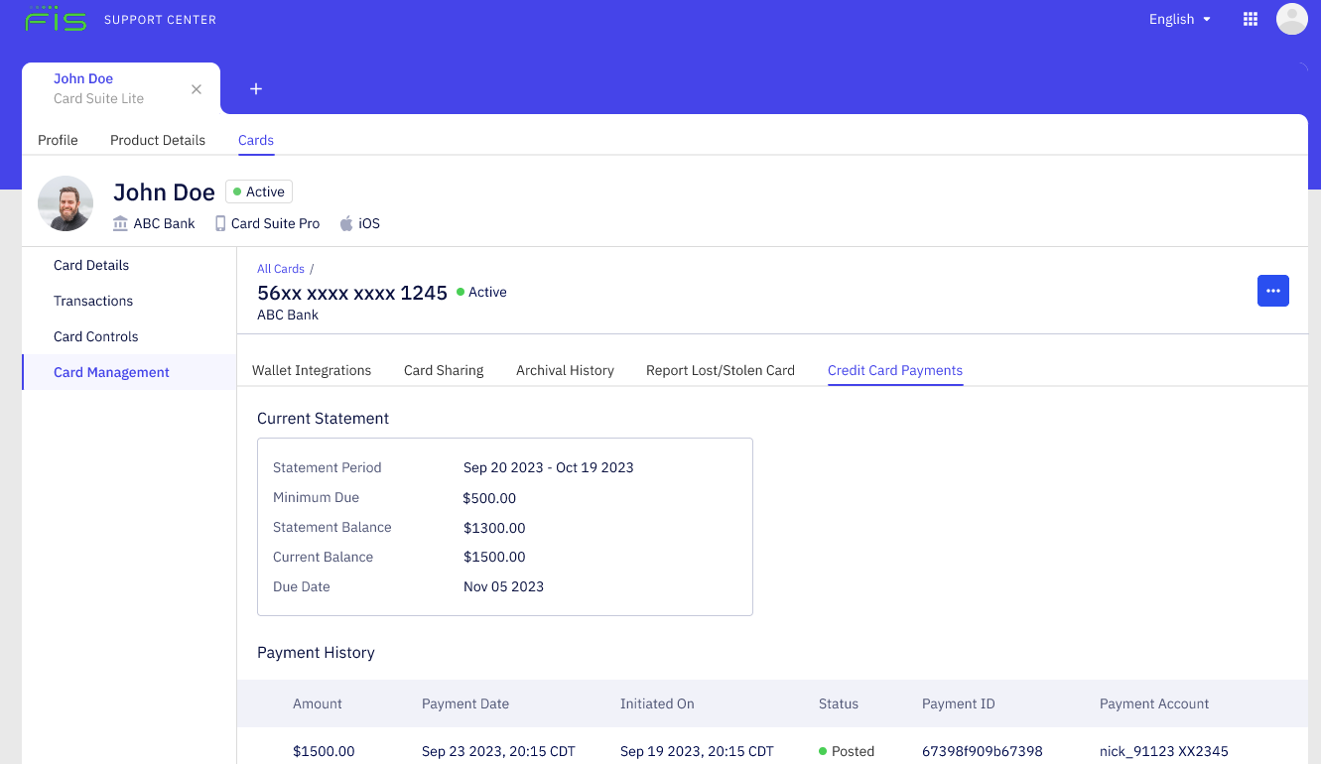The image size is (1321, 764).
Task: Open the Archival History tab
Action: 565,370
